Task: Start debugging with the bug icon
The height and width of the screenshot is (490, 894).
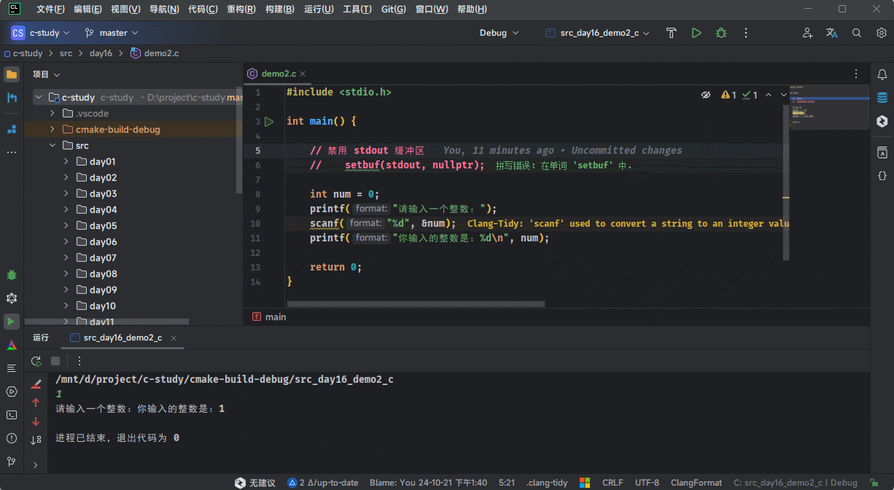Action: point(721,33)
